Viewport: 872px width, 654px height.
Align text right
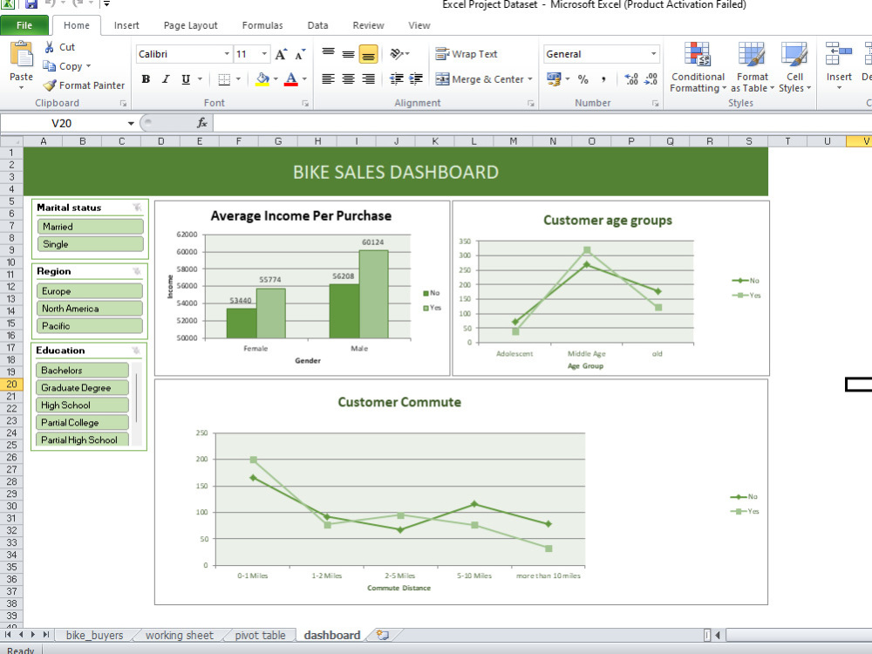368,79
